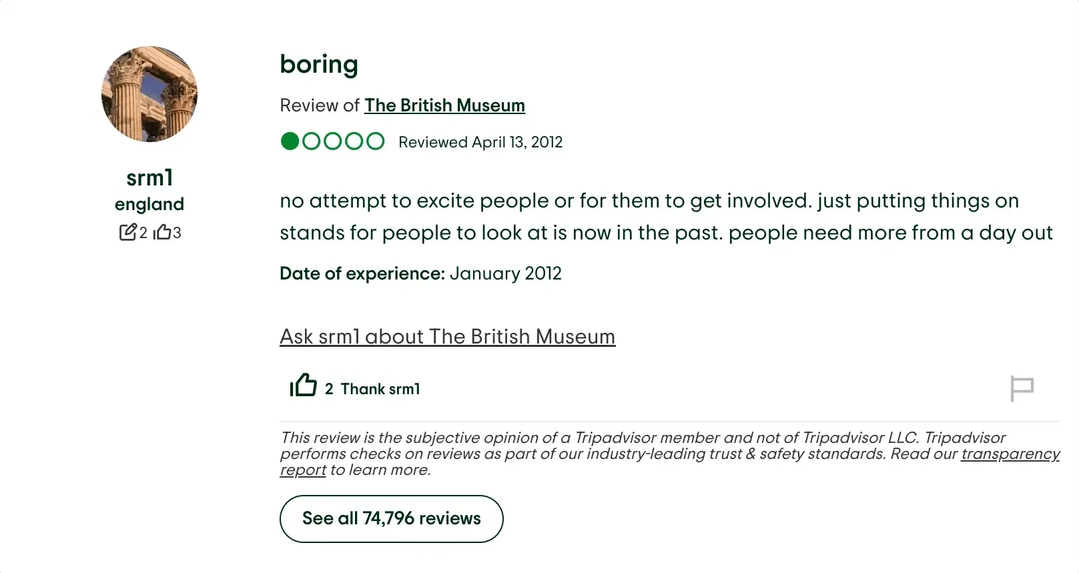Click the contributions pencil icon under the username
The image size is (1079, 573).
127,232
